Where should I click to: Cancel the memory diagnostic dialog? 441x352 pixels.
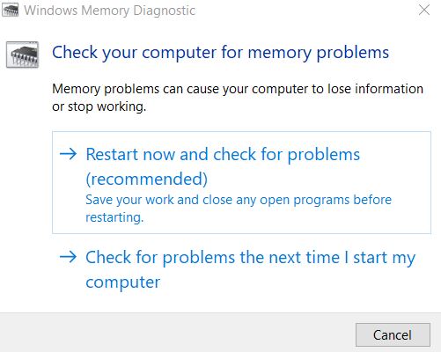click(x=393, y=335)
